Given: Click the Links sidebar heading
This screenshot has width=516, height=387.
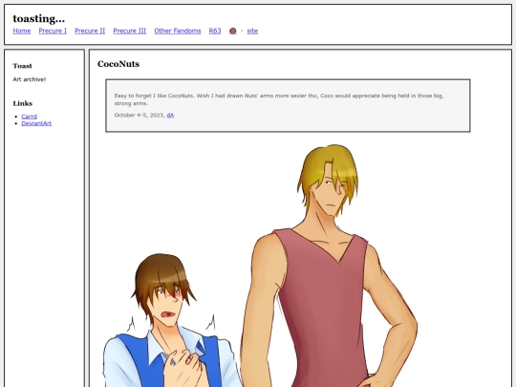Looking at the screenshot, I should pyautogui.click(x=23, y=103).
